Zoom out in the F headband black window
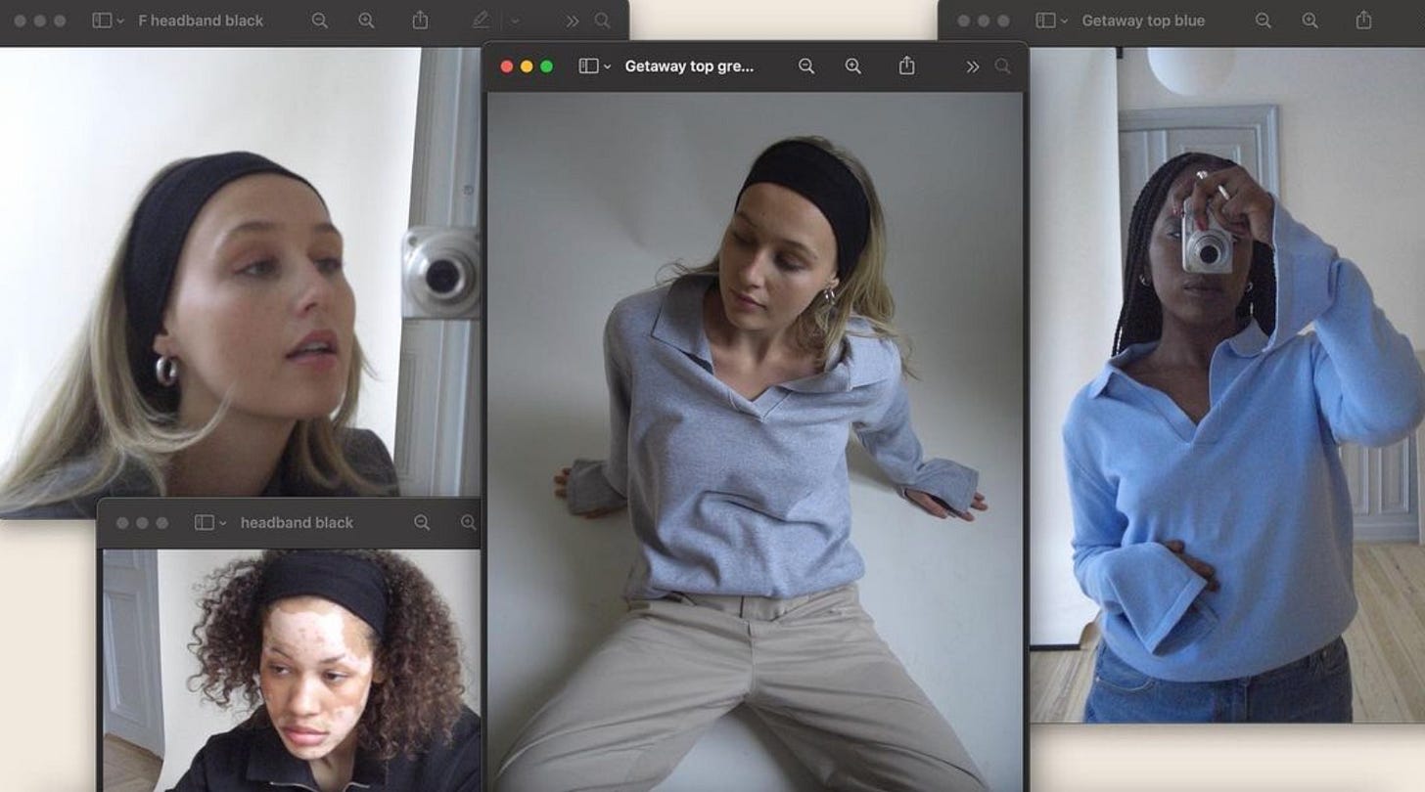Image resolution: width=1425 pixels, height=792 pixels. click(x=319, y=21)
